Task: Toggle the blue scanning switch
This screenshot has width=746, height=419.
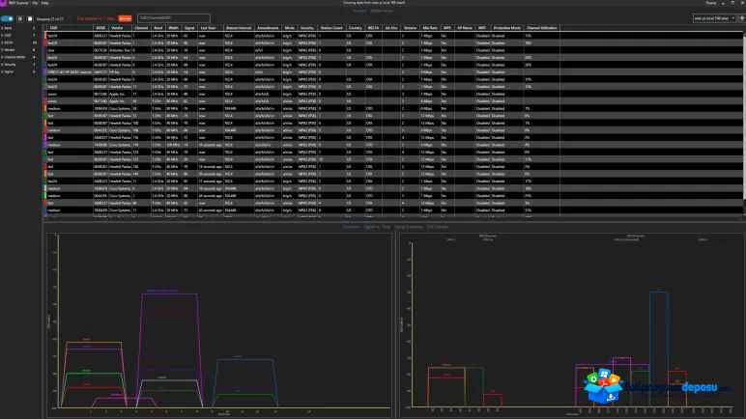Action: (x=7, y=18)
